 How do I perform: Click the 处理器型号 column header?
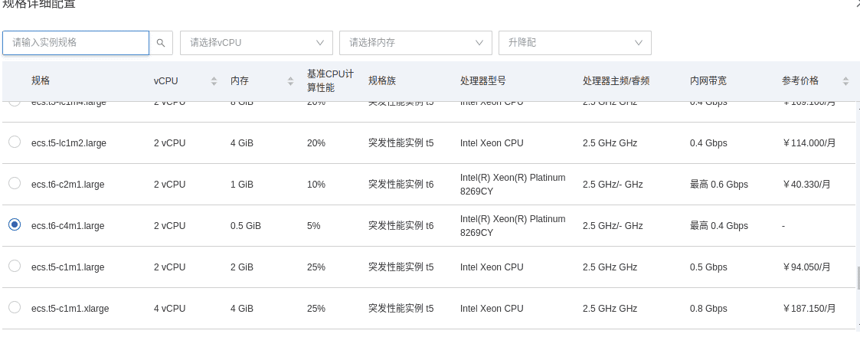(482, 81)
